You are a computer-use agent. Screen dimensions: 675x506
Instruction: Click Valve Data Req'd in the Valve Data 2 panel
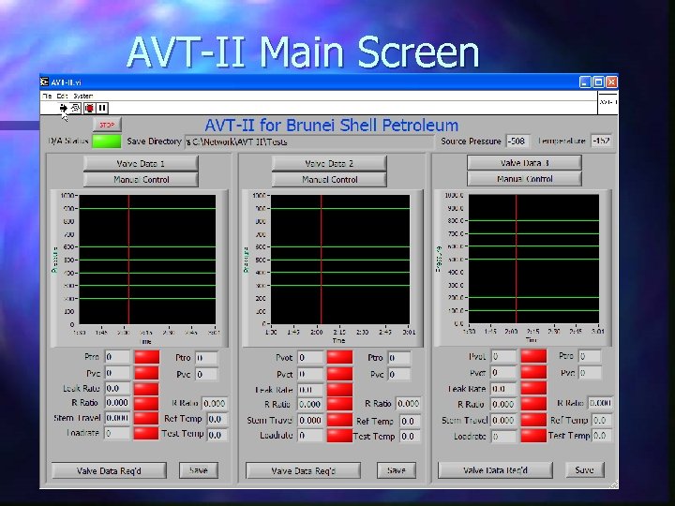coord(303,470)
